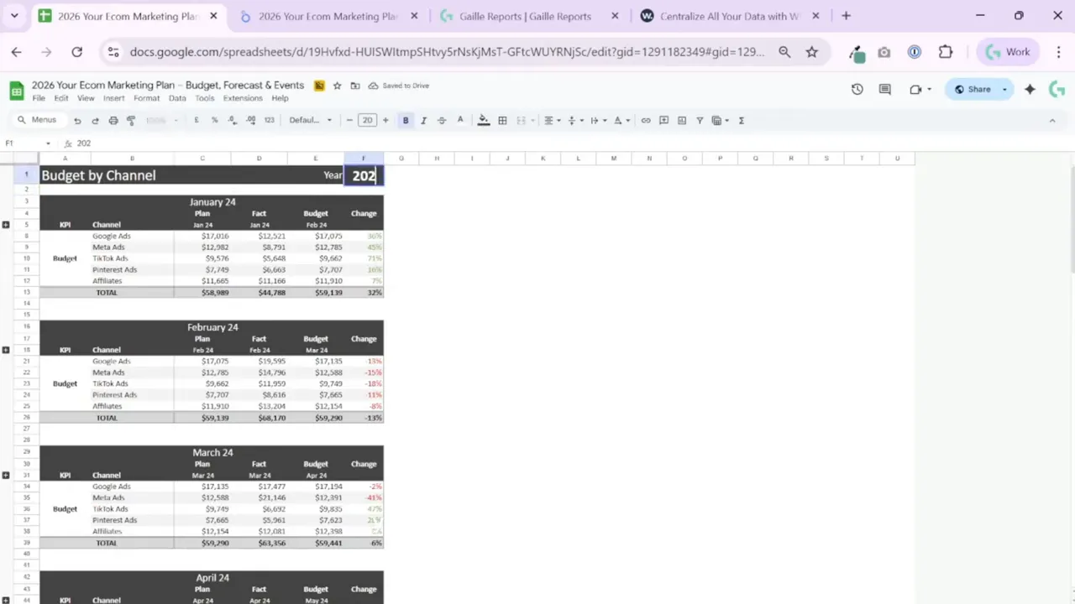Click the formula bar showing 202
Screen dimensions: 1075x604
pos(84,143)
